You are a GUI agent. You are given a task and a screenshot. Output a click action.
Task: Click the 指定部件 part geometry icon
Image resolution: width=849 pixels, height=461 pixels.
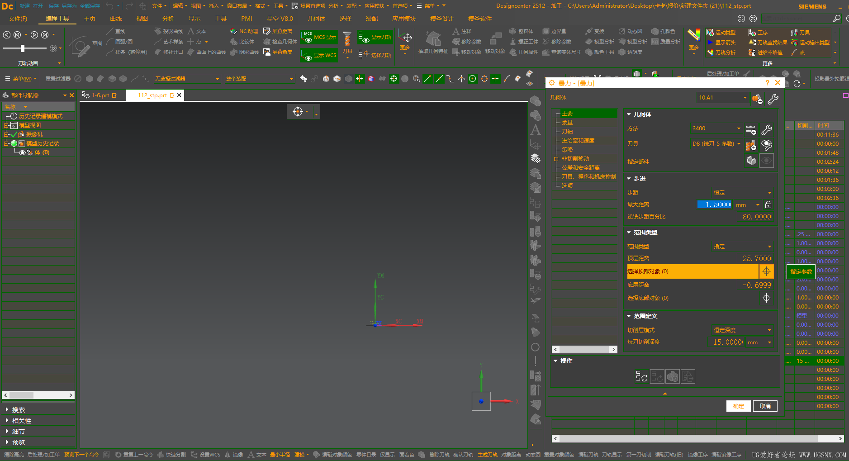pyautogui.click(x=751, y=161)
